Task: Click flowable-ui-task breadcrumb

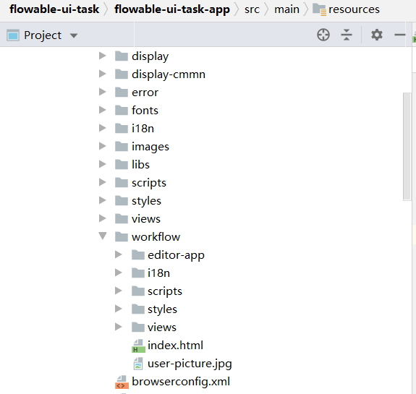Action: click(54, 9)
